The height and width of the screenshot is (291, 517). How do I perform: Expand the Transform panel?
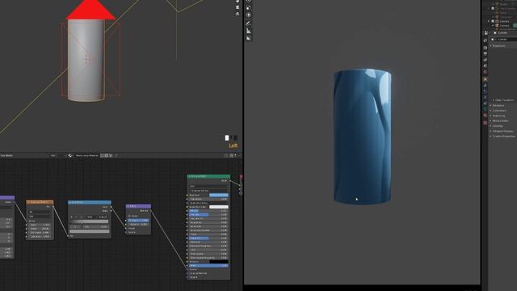pyautogui.click(x=498, y=46)
